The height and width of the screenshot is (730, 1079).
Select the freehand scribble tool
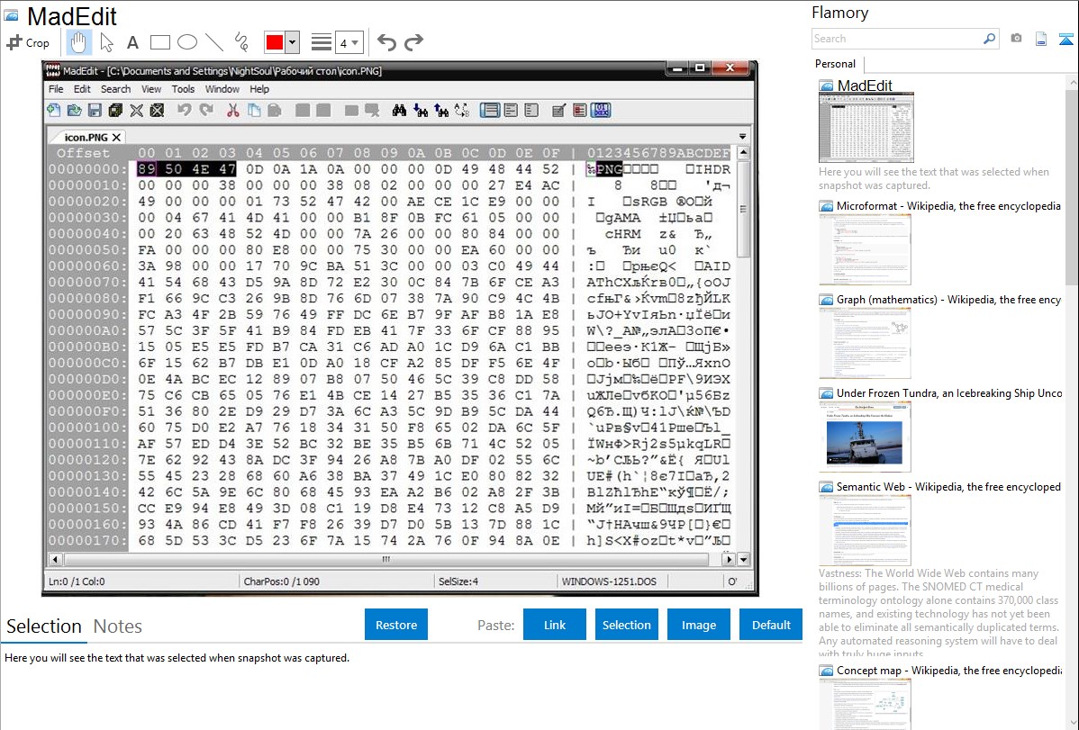(241, 42)
